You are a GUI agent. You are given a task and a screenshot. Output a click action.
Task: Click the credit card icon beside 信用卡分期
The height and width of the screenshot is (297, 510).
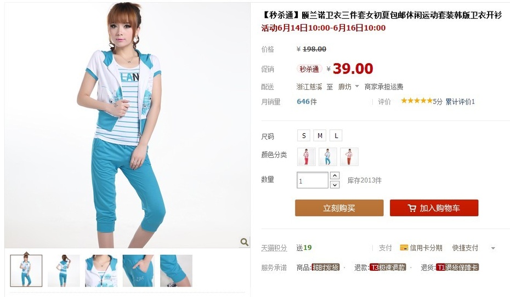404,248
